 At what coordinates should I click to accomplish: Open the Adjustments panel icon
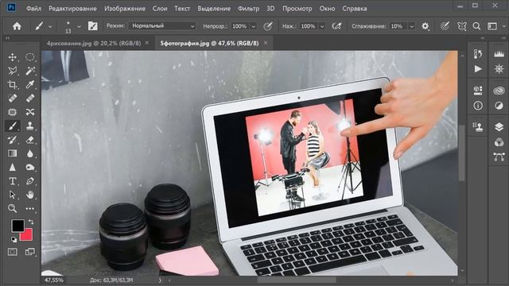499,106
